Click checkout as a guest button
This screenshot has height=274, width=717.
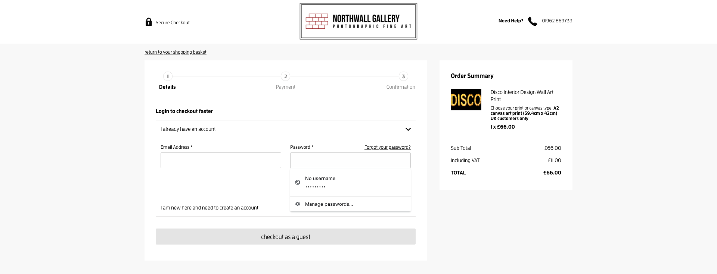coord(286,237)
